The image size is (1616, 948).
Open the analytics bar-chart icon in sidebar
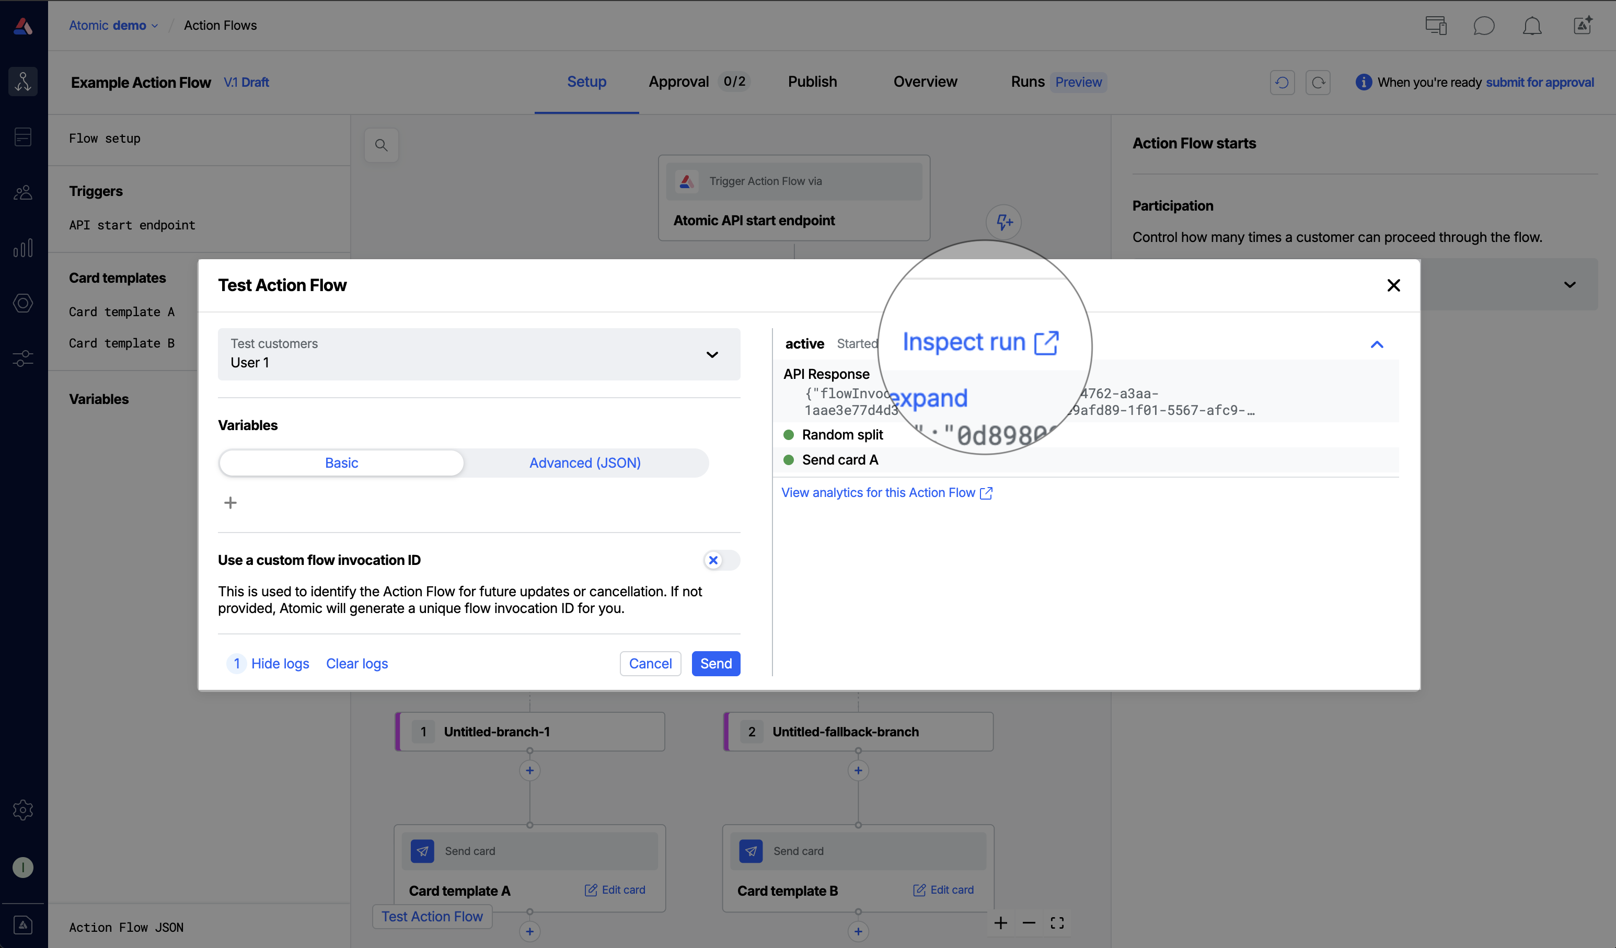tap(23, 248)
